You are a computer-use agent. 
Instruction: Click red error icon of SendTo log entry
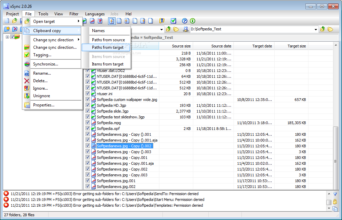point(6,193)
